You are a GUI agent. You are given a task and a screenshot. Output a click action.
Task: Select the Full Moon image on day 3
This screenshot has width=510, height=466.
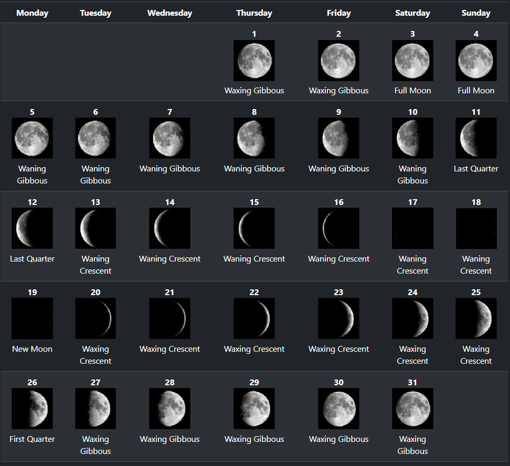[x=412, y=60]
